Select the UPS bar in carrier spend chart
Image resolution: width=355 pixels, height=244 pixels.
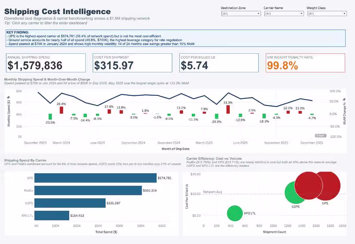click(x=95, y=178)
